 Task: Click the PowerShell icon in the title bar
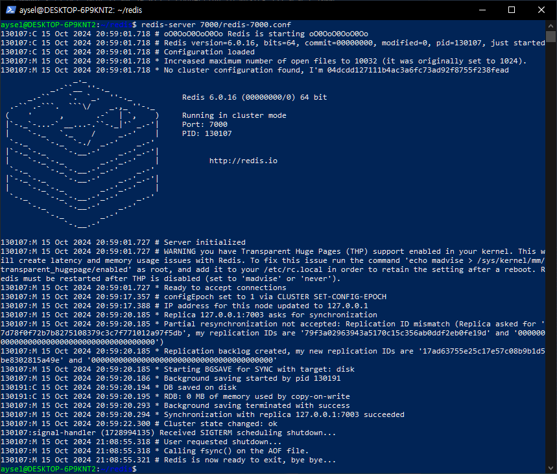pos(10,10)
